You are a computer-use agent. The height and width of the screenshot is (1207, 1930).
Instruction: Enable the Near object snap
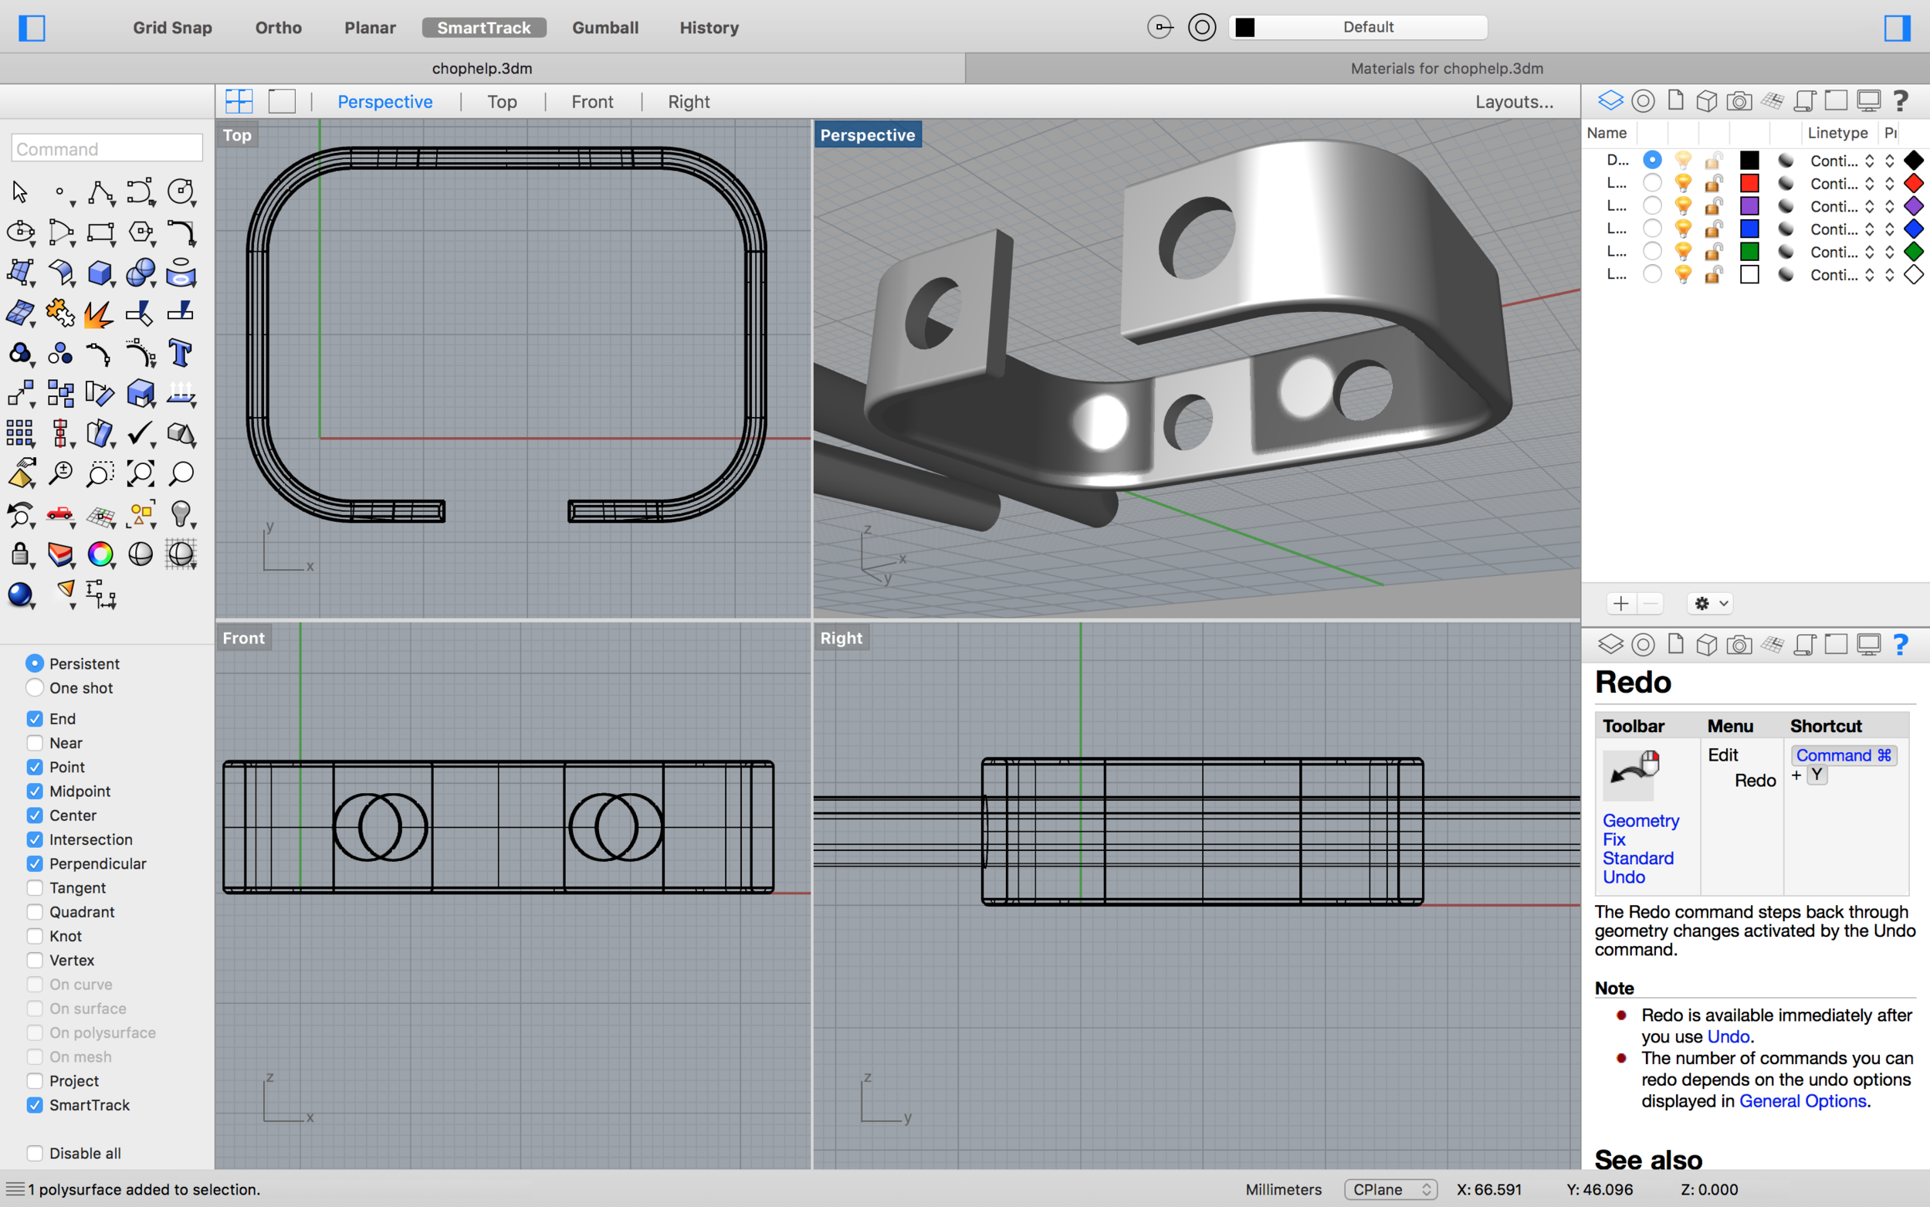coord(34,742)
